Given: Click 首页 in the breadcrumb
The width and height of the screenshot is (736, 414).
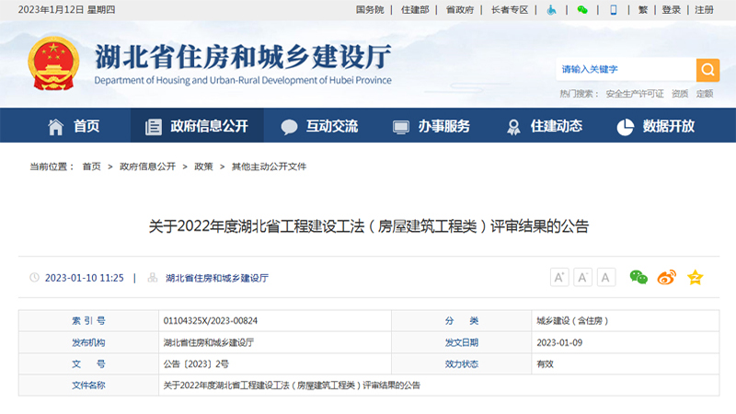Looking at the screenshot, I should (91, 167).
